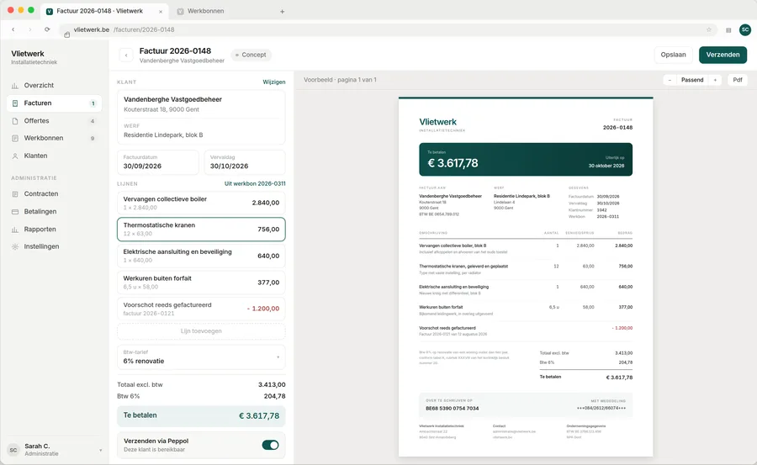Open the Rapporten chart icon

pyautogui.click(x=15, y=230)
